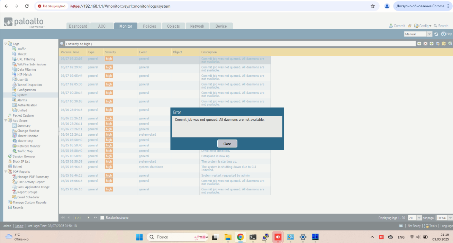Open Session Browser

24,156
